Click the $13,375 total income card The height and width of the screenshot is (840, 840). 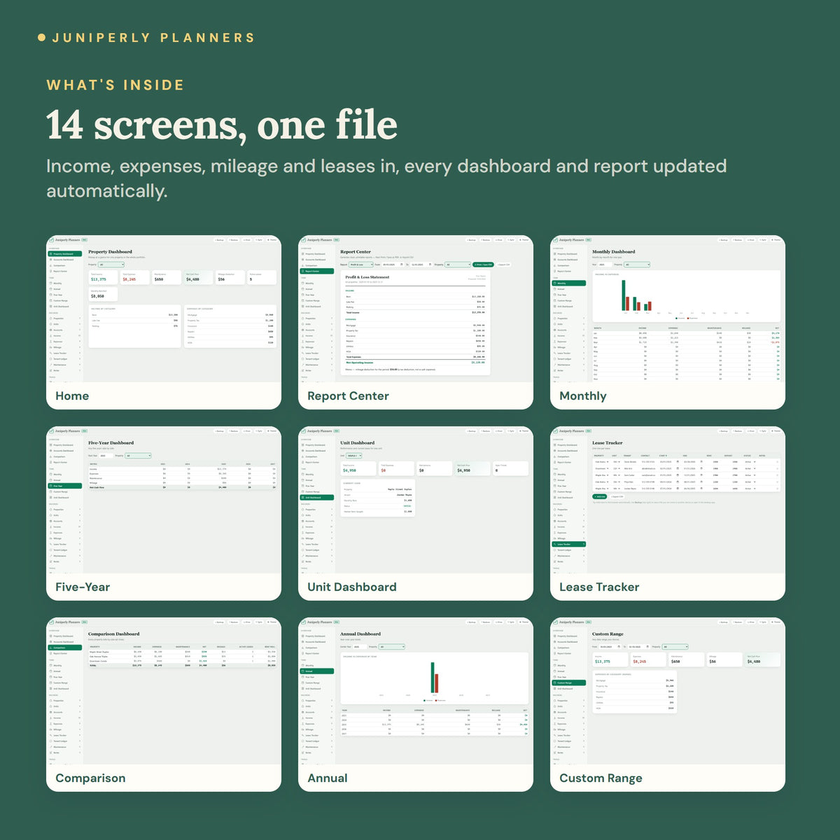[103, 277]
